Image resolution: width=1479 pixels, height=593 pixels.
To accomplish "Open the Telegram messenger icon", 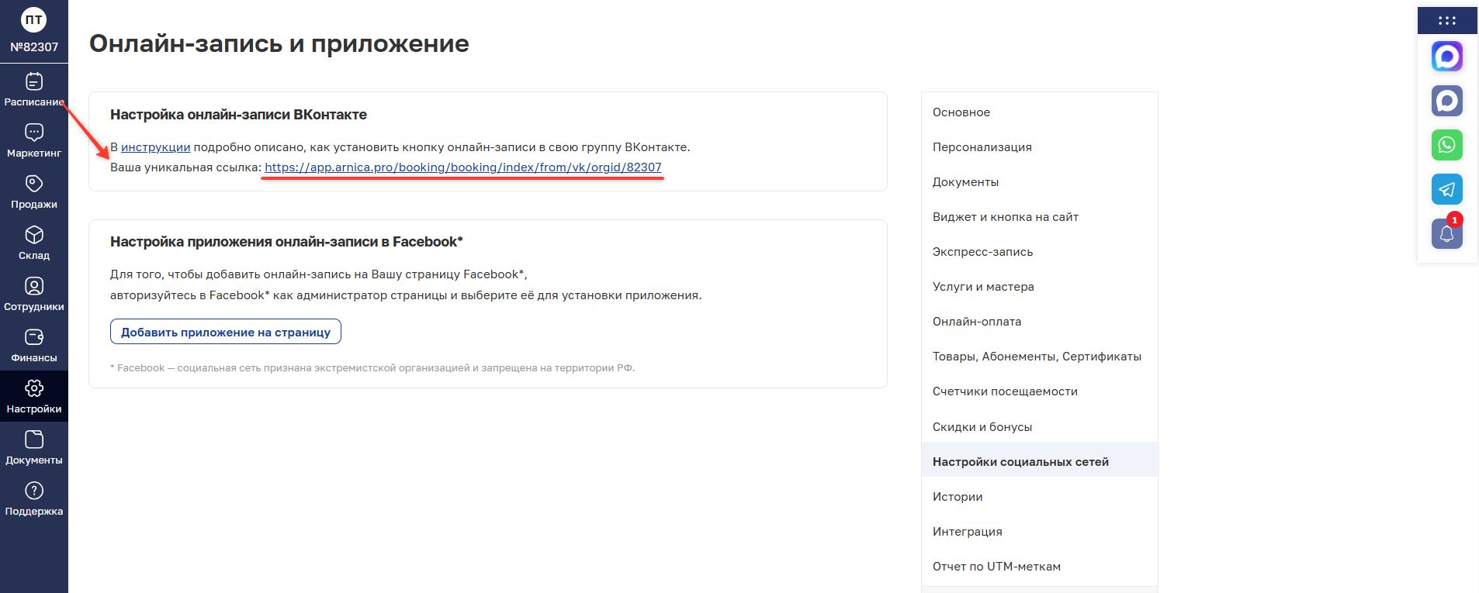I will tap(1446, 189).
